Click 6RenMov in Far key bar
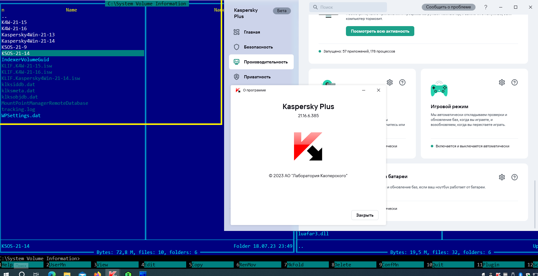The width and height of the screenshot is (538, 276). tap(259, 265)
